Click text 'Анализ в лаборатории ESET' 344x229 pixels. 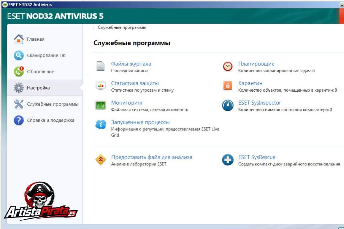coord(139,164)
